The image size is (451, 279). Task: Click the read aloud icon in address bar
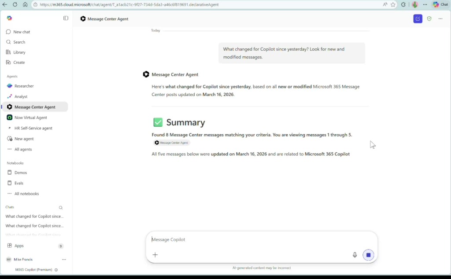point(385,4)
